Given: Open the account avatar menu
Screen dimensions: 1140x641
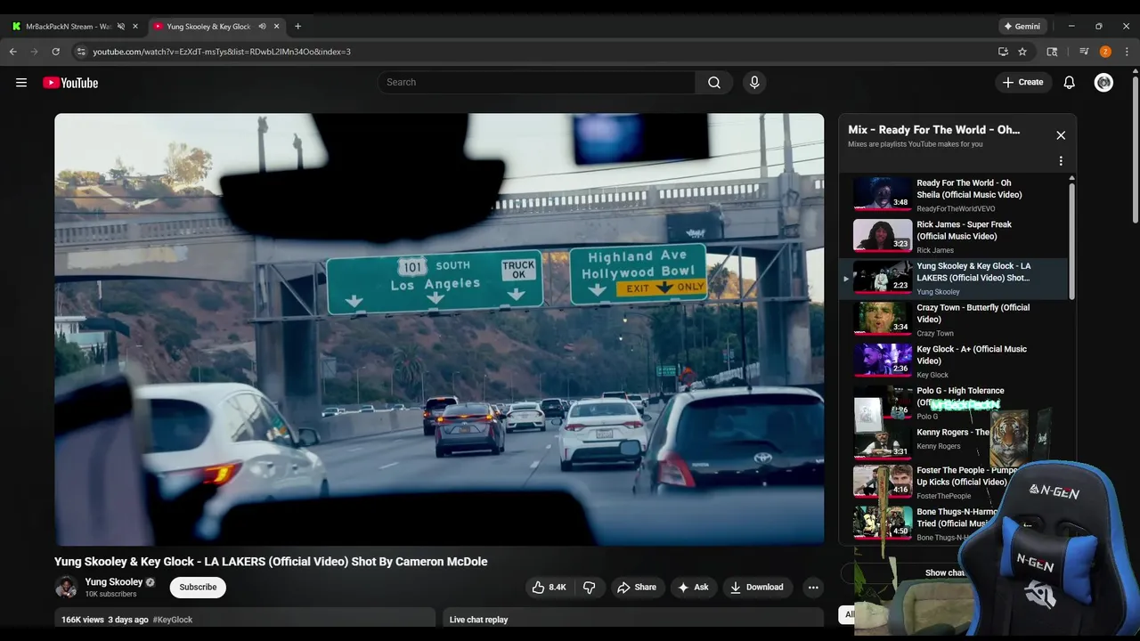Looking at the screenshot, I should [1103, 83].
